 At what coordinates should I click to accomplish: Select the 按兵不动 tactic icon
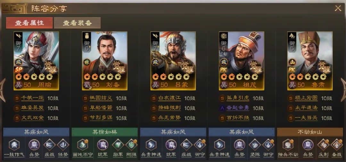(288, 145)
